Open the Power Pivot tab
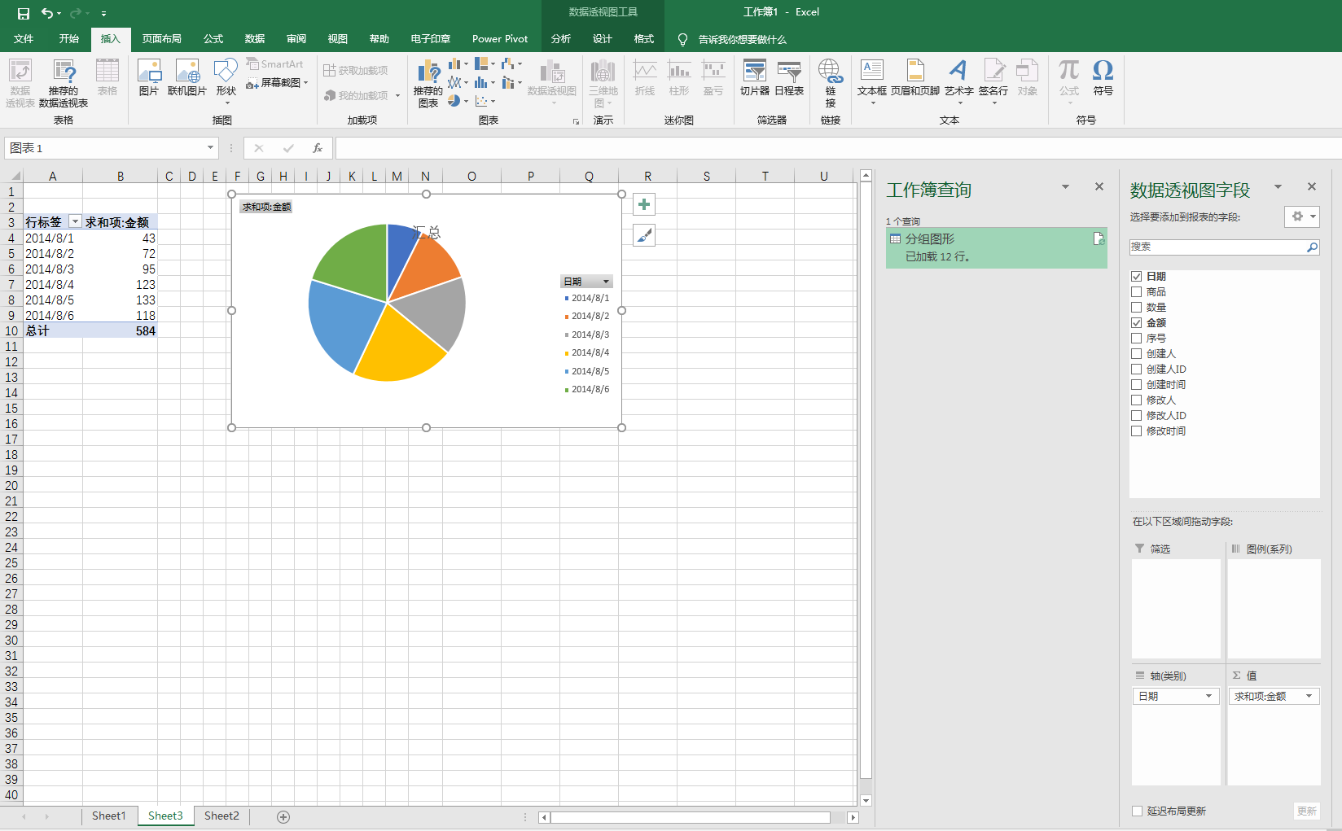The height and width of the screenshot is (831, 1342). click(500, 39)
